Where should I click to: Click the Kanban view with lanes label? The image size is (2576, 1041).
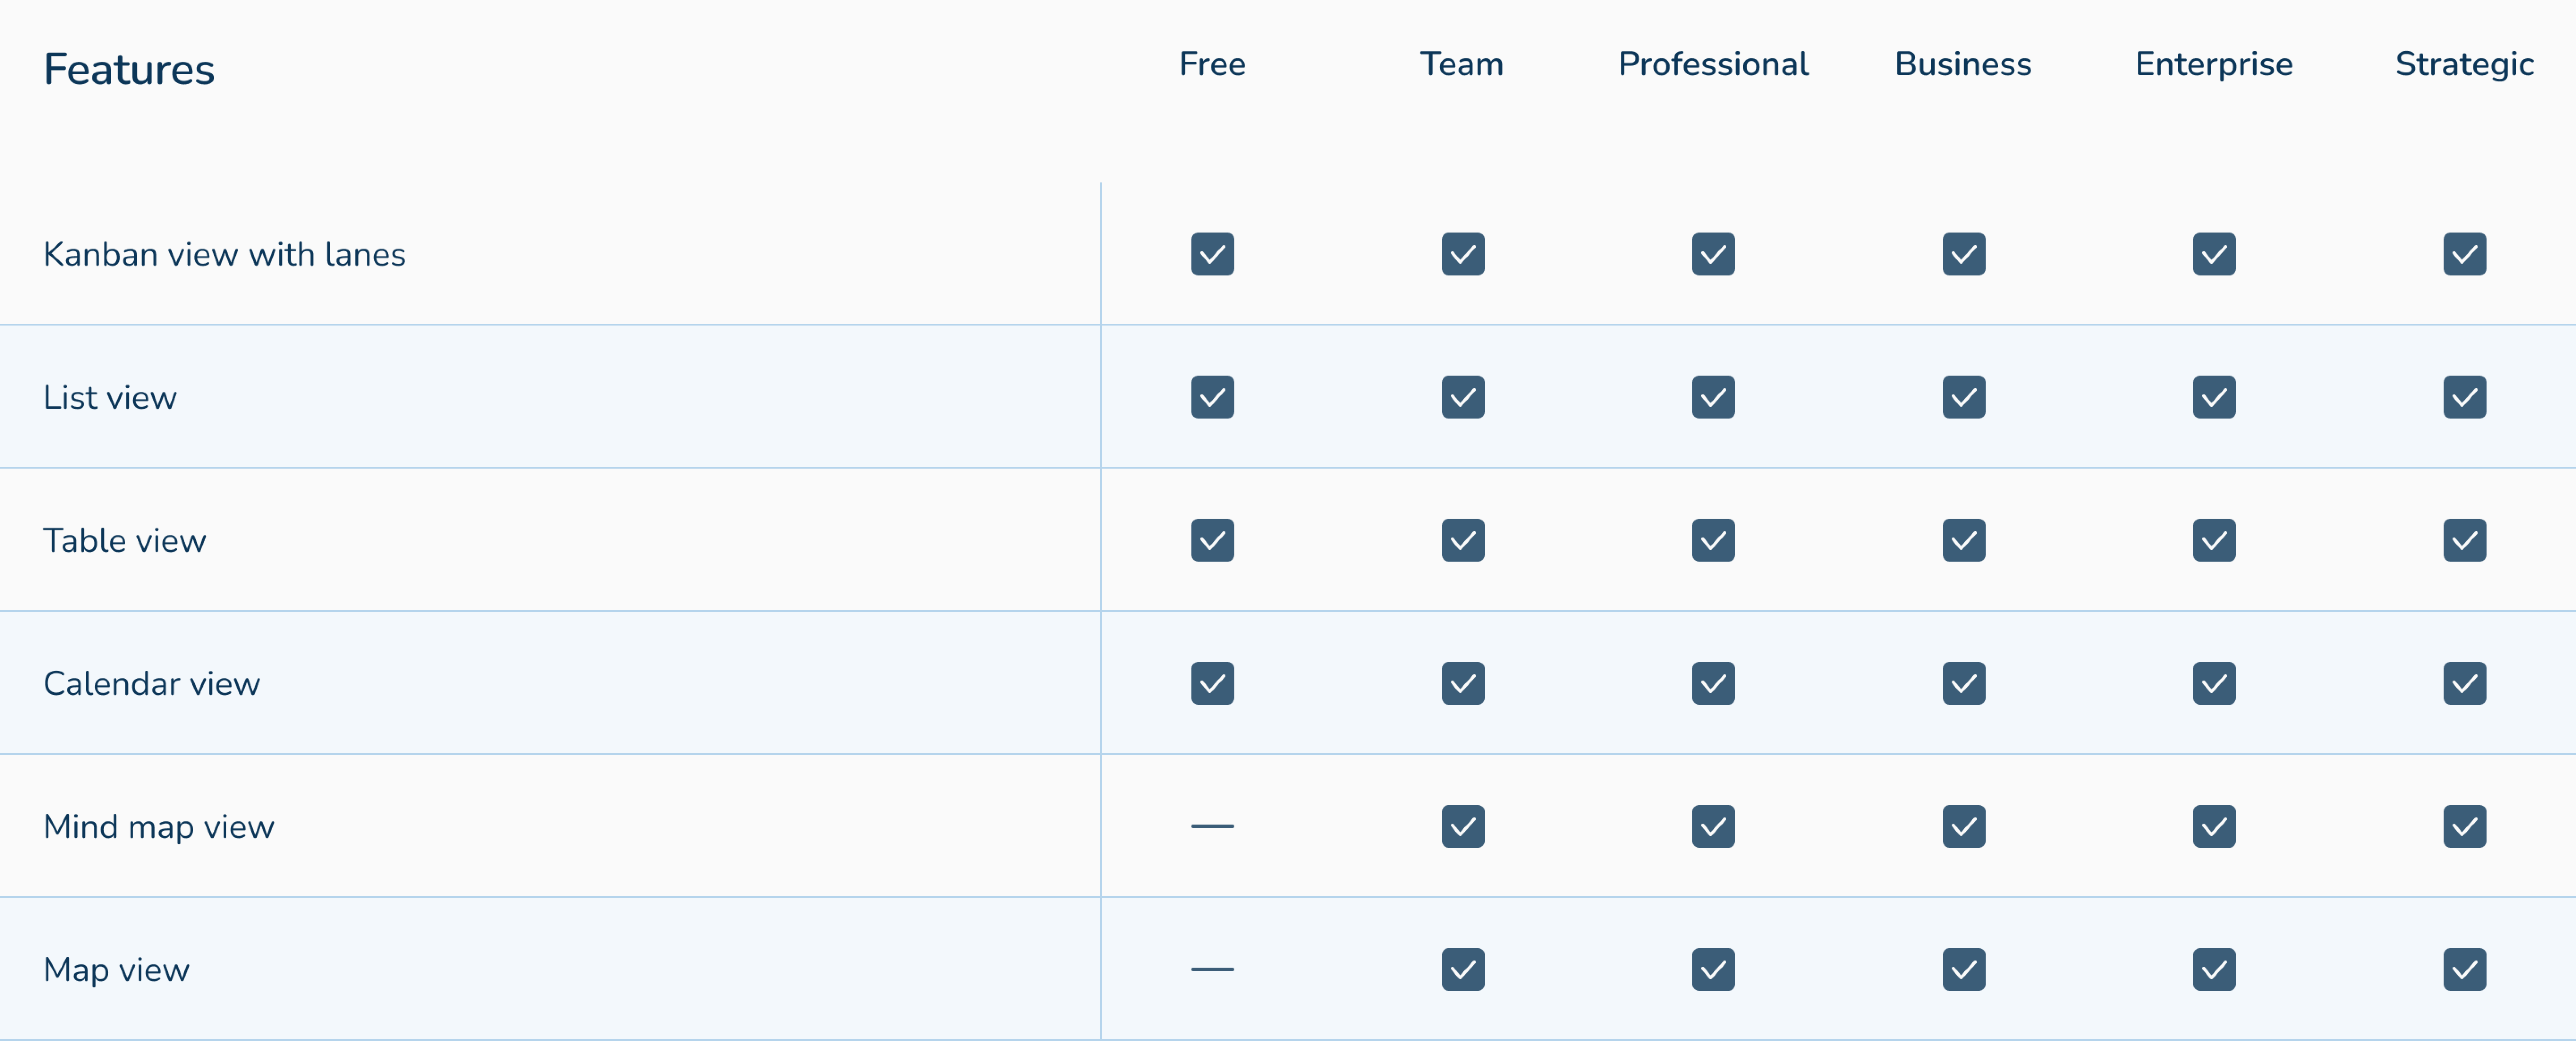click(224, 254)
